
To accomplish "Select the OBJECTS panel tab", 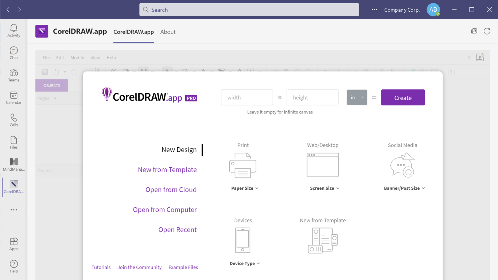I will (52, 85).
